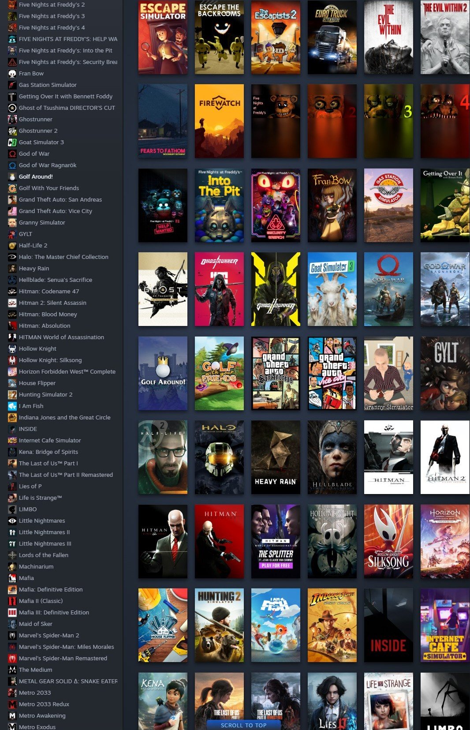Open the Euro Truck Simulator cover

pyautogui.click(x=332, y=37)
